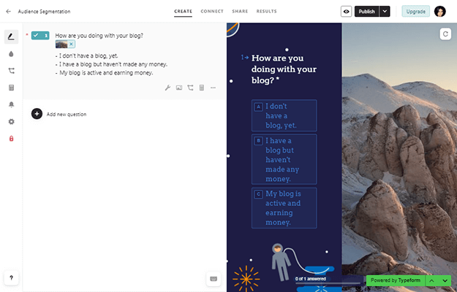Open the Calculator icon in left sidebar
457x292 pixels.
click(x=11, y=88)
